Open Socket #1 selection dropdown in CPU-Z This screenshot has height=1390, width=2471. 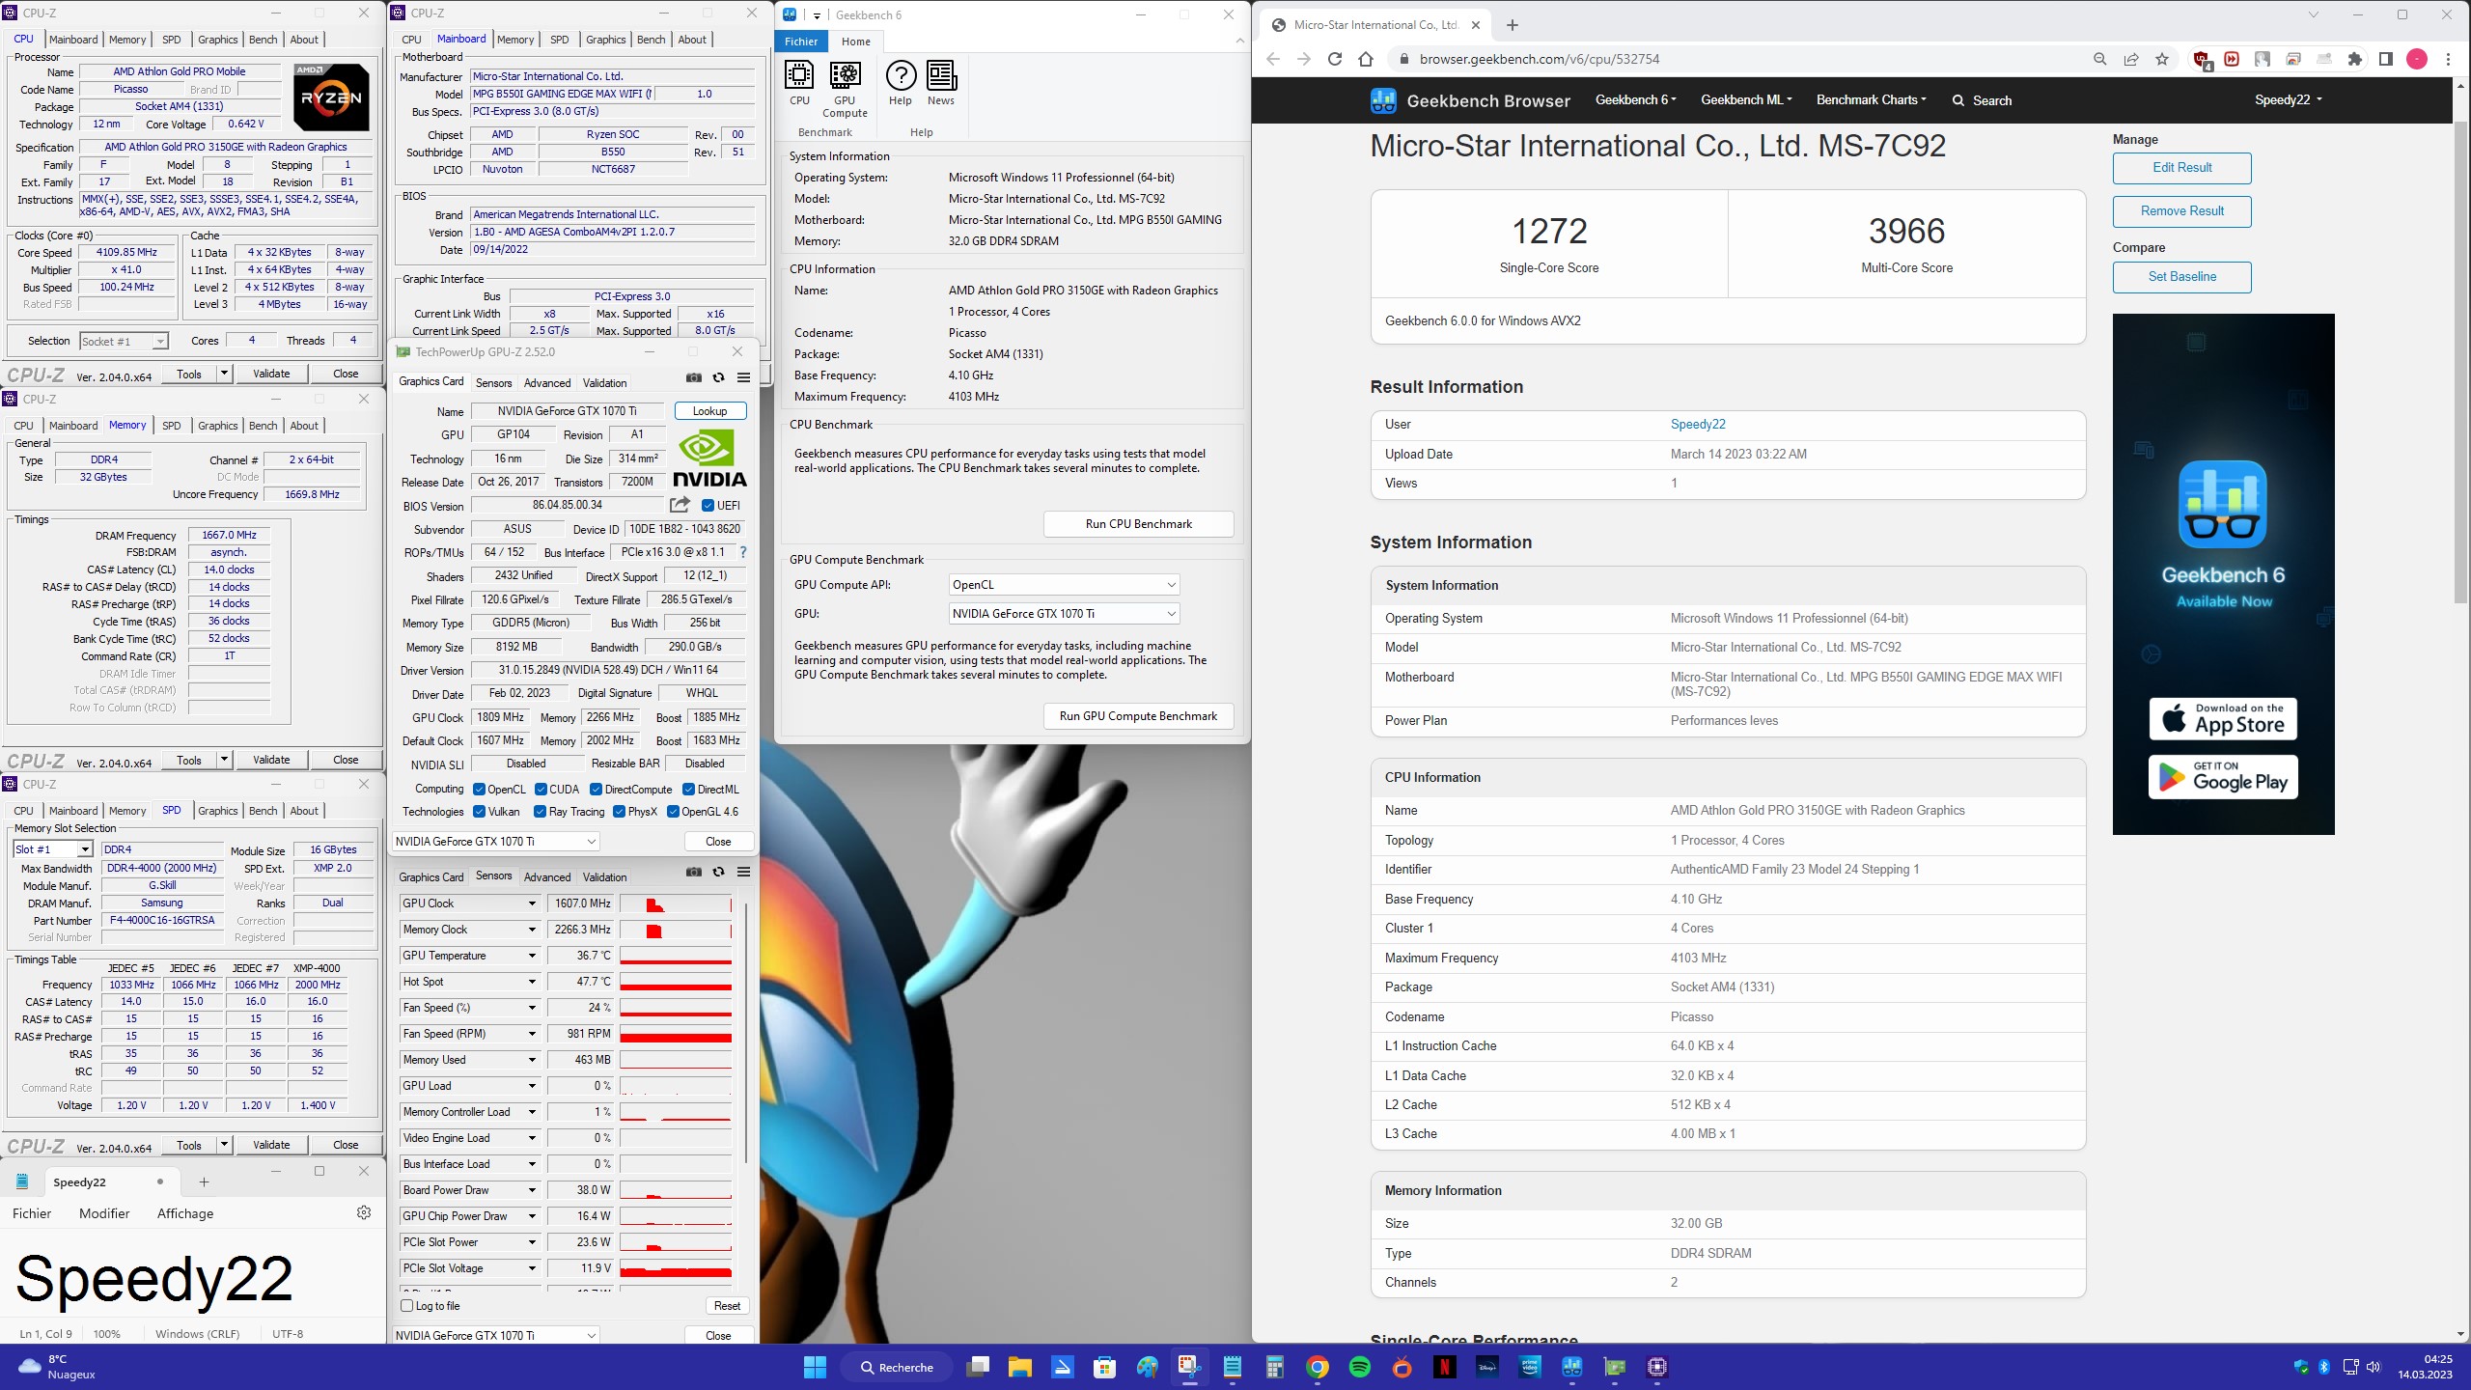coord(124,341)
